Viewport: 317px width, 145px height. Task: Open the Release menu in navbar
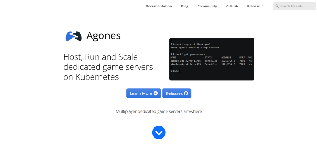[x=254, y=6]
